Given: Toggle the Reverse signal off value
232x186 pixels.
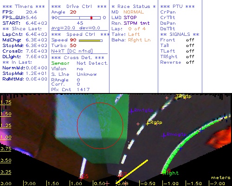Looking at the screenshot, I should point(190,62).
